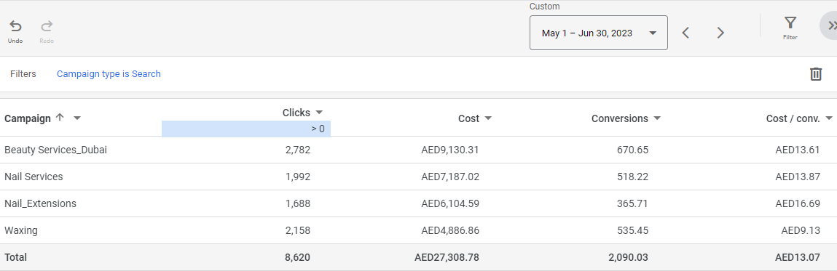Screen dimensions: 837x271
Task: Click cost value AED7,187.02
Action: pyautogui.click(x=450, y=177)
